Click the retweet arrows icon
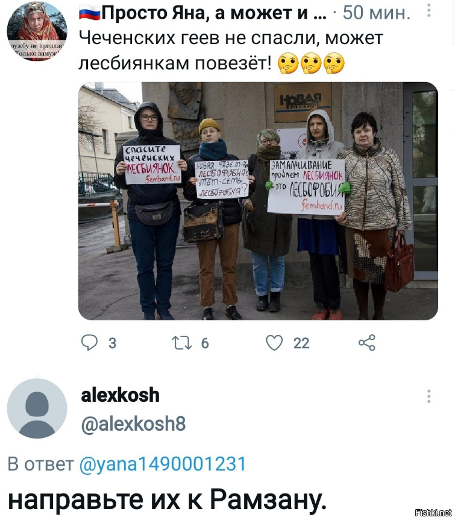 (181, 343)
